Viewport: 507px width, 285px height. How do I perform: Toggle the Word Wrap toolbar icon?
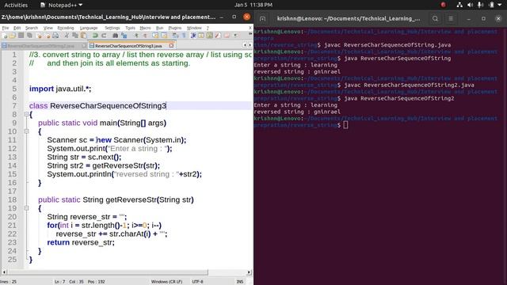(175, 35)
